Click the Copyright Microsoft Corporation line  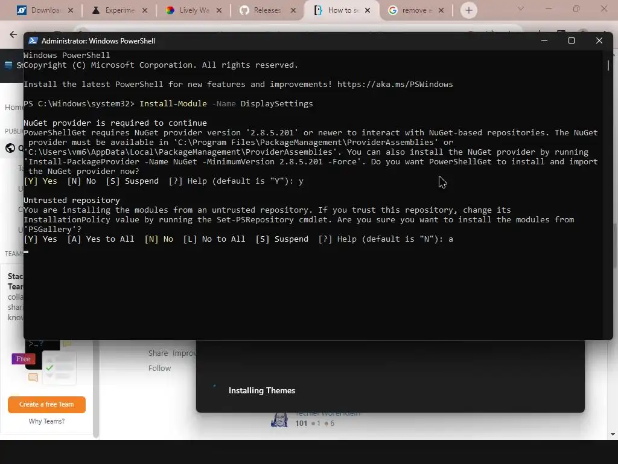pos(161,65)
